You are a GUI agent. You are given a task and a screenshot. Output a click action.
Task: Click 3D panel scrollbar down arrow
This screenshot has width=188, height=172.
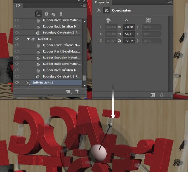click(x=85, y=86)
